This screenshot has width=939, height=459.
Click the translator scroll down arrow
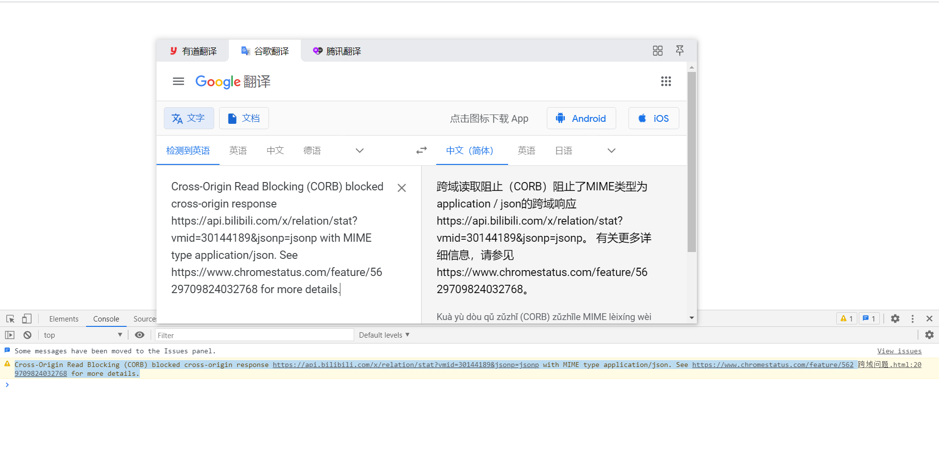tap(692, 318)
